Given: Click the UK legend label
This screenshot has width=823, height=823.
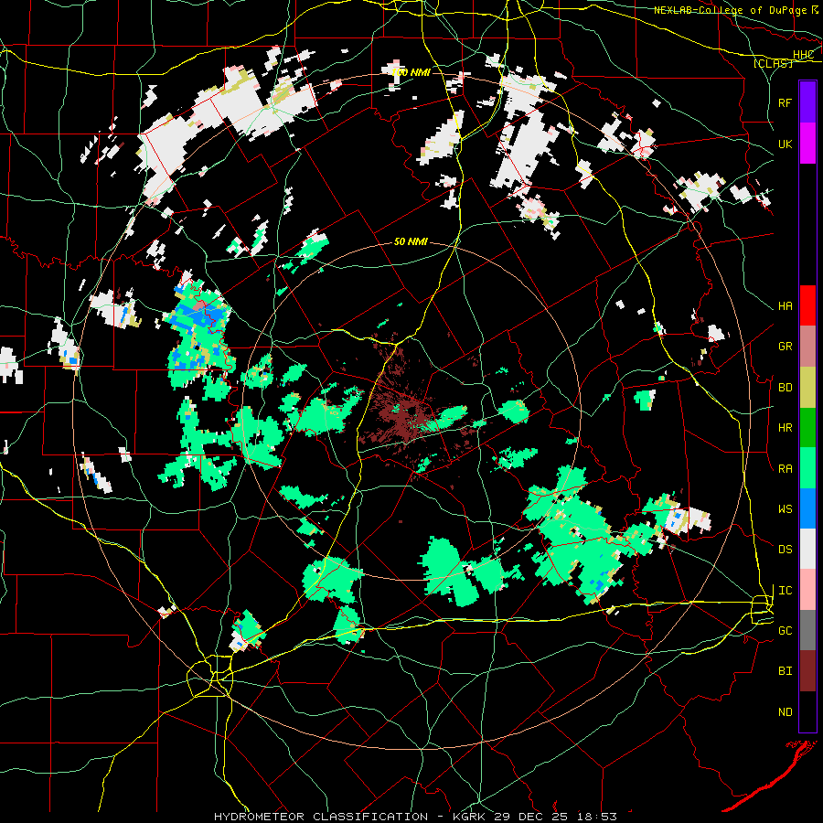Looking at the screenshot, I should (x=786, y=144).
